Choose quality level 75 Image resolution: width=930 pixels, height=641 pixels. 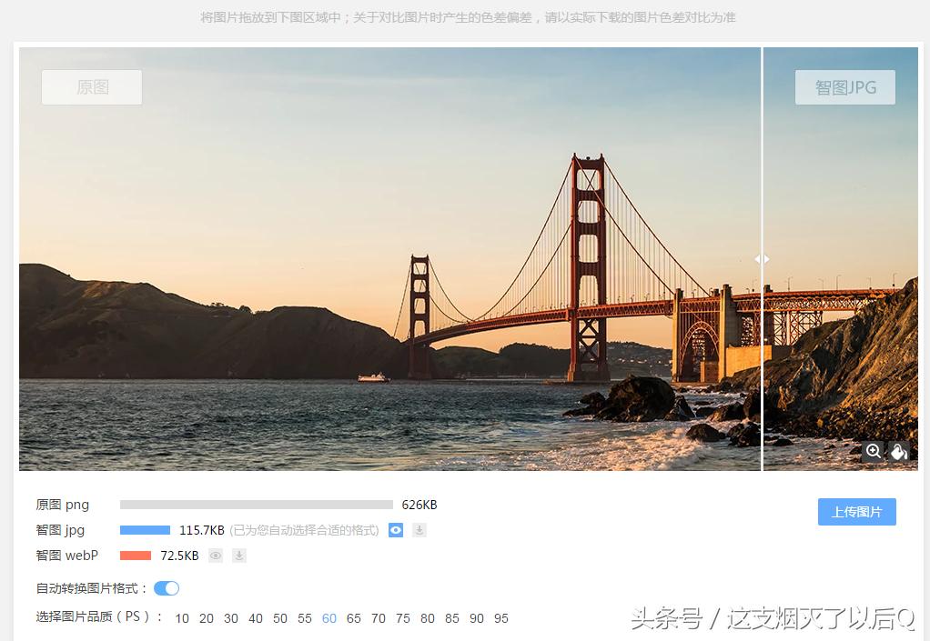402,618
